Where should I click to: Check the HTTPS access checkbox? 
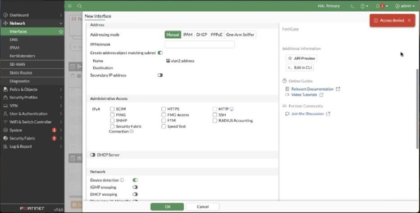pyautogui.click(x=164, y=109)
